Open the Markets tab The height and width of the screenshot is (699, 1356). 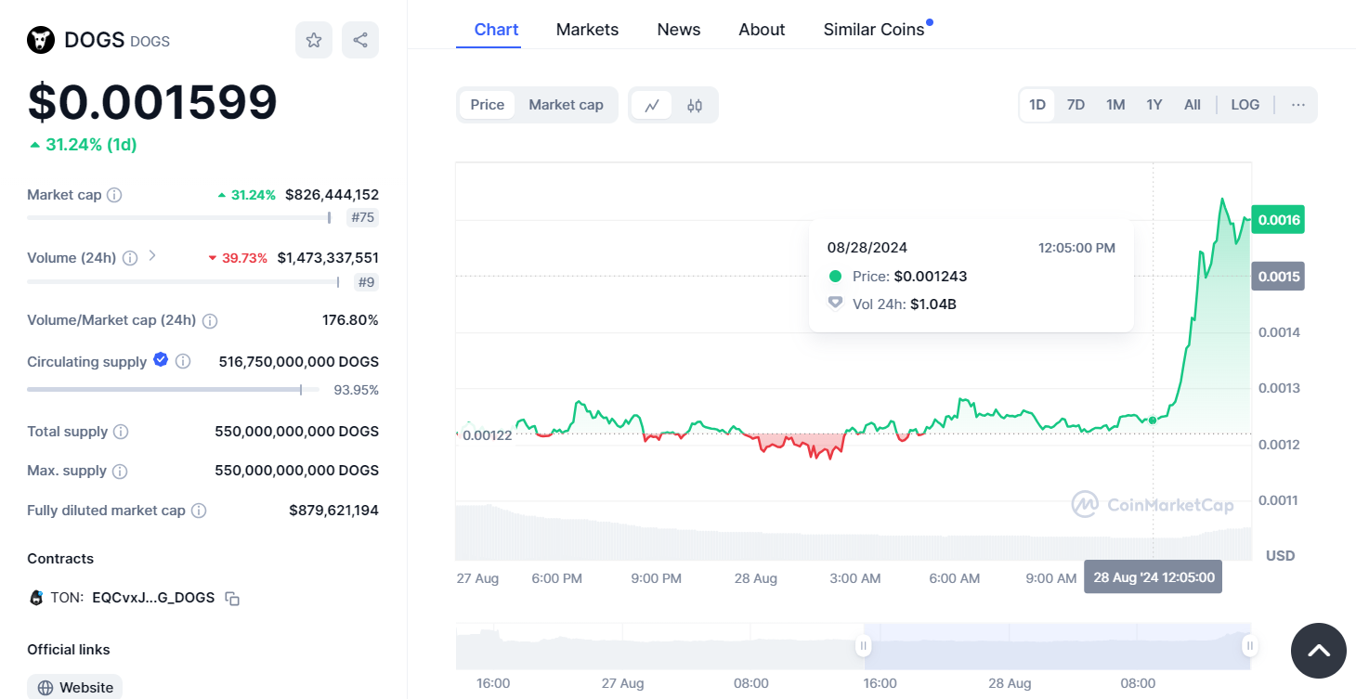pos(588,30)
